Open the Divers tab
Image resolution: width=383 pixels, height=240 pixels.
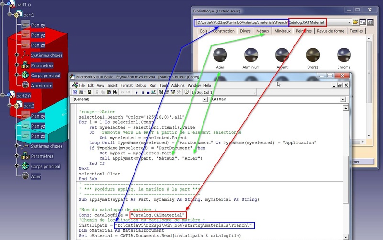pos(245,31)
